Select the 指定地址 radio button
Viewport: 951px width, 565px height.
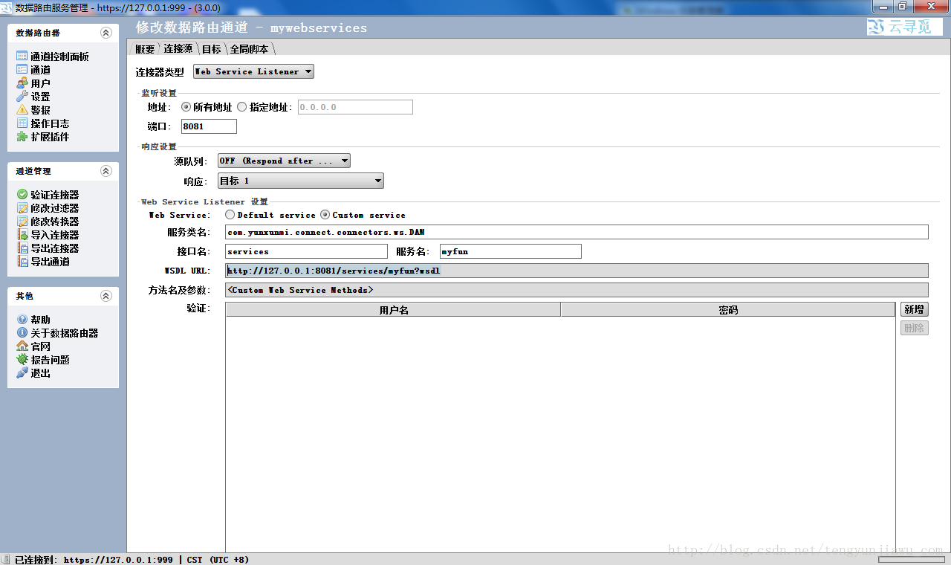tap(242, 107)
